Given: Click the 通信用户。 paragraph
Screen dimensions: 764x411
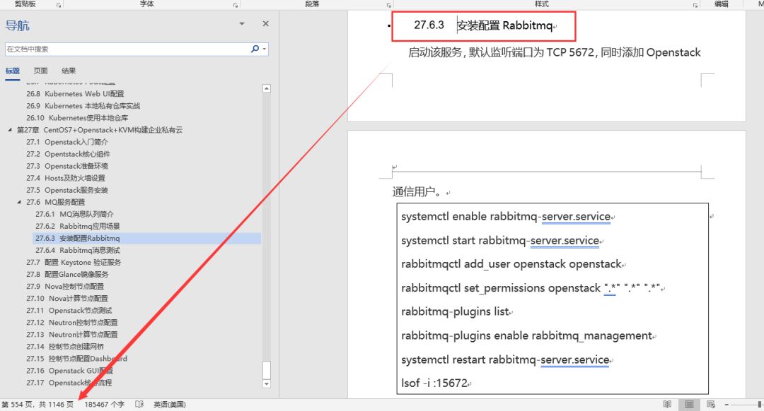Looking at the screenshot, I should (x=417, y=192).
